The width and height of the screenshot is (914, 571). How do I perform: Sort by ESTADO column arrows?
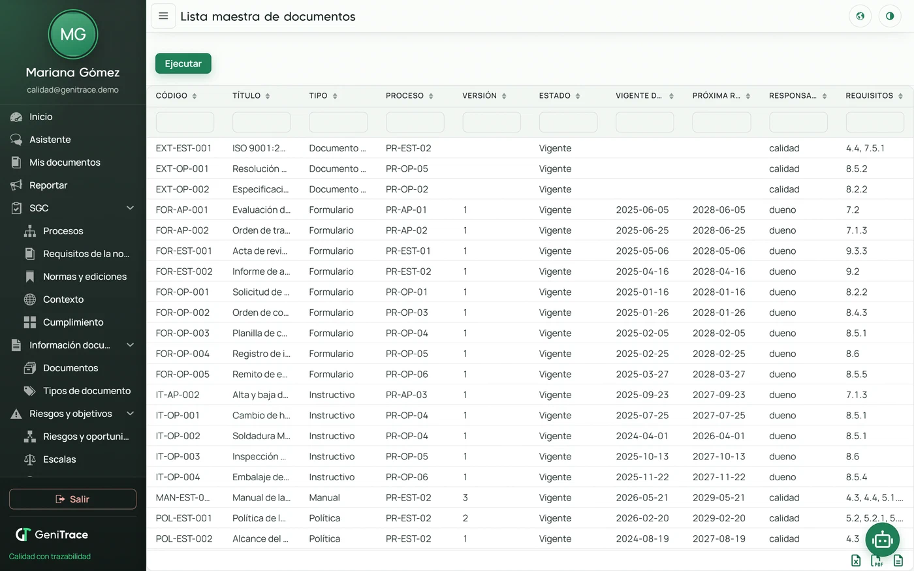click(578, 96)
